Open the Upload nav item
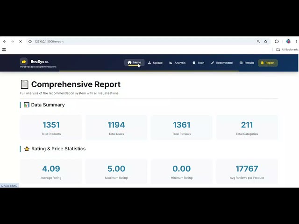 pos(155,63)
